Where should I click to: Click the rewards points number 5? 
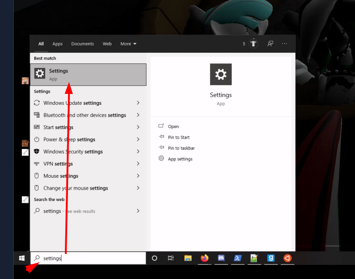[244, 44]
